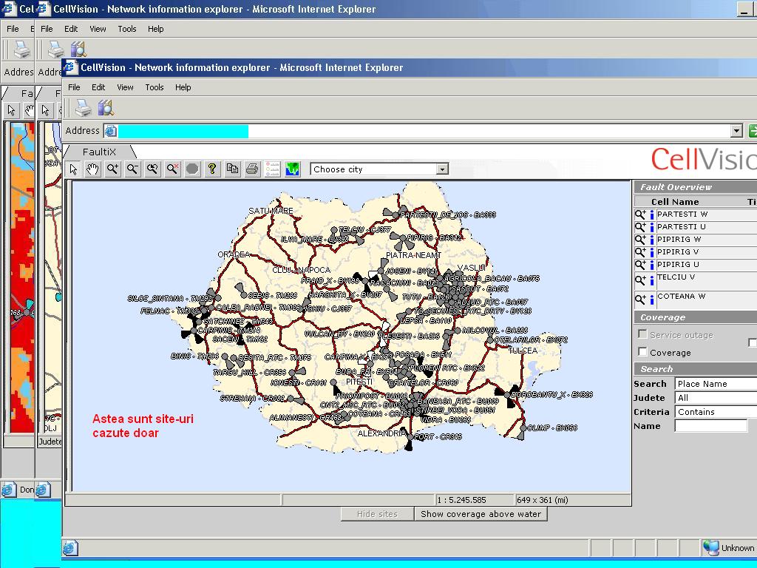Viewport: 757px width, 568px height.
Task: Open the Criteria Contains dropdown
Action: 716,412
